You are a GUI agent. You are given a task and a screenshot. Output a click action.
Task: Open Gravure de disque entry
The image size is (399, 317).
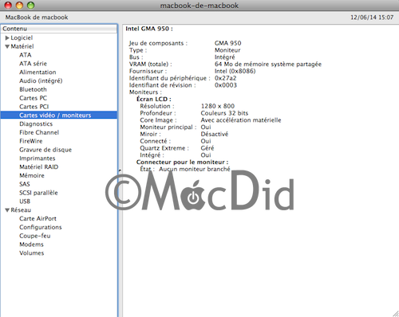click(x=45, y=150)
